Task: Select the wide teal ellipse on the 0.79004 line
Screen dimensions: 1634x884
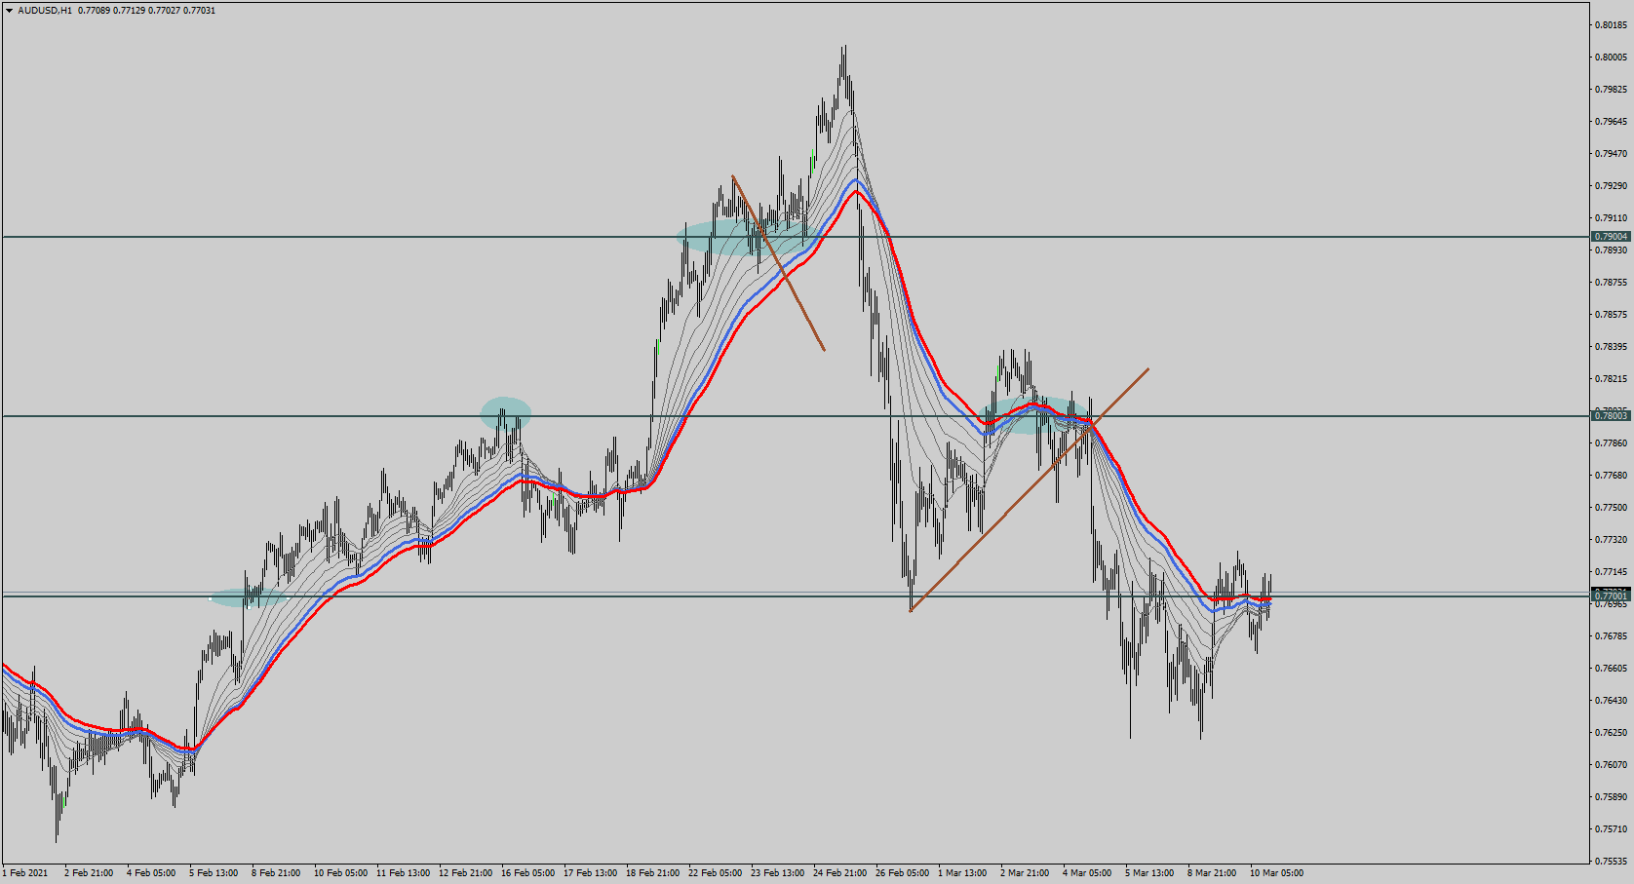Action: [x=748, y=238]
